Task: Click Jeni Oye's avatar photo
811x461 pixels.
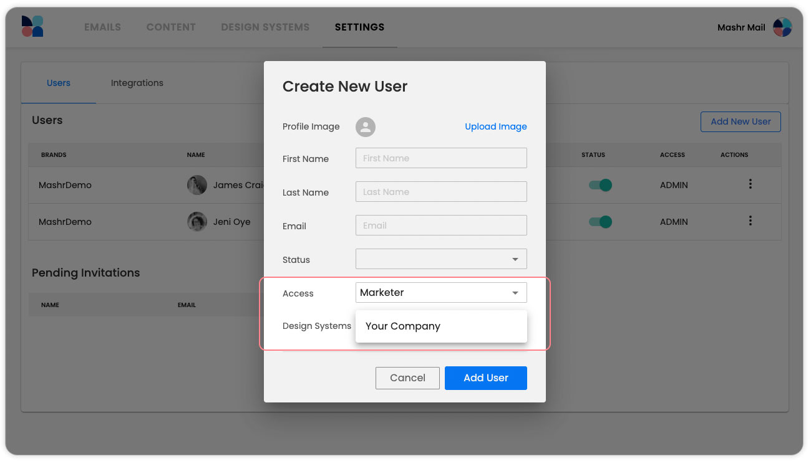Action: (197, 222)
